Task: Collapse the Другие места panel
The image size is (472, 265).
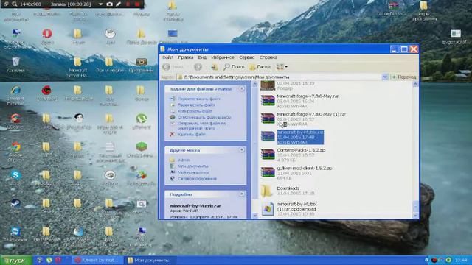Action: tap(242, 149)
